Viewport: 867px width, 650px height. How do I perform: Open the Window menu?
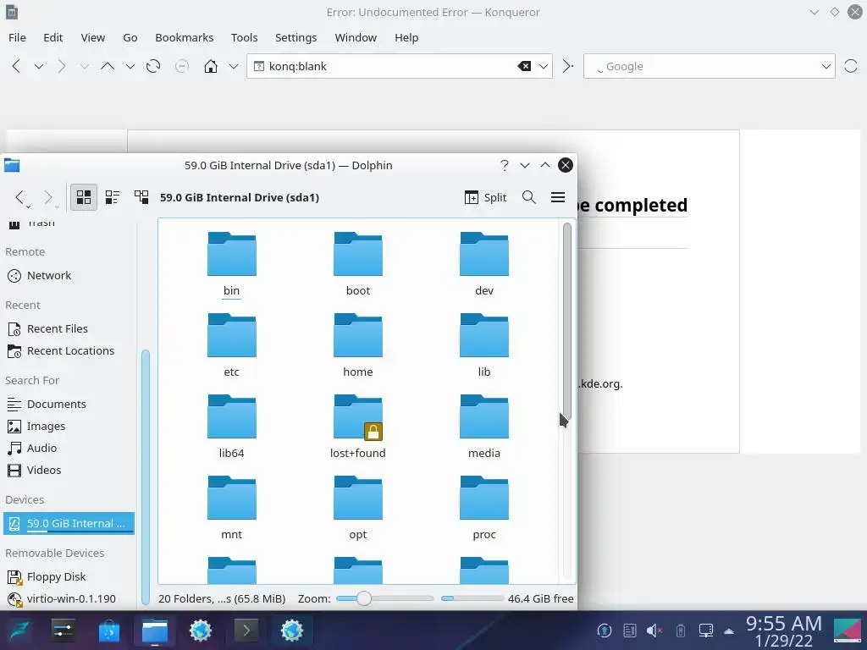coord(356,37)
